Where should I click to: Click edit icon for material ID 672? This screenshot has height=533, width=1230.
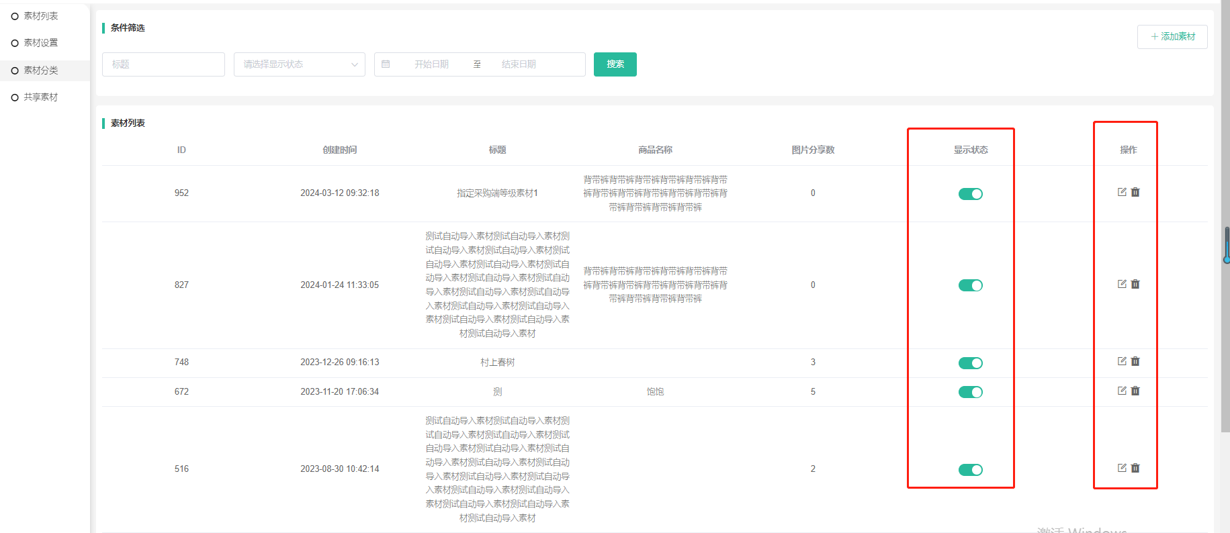[1121, 391]
